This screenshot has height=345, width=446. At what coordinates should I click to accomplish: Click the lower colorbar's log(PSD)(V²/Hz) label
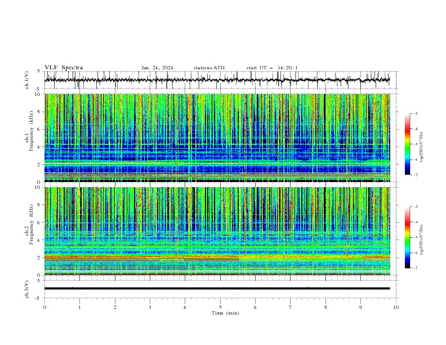tap(422, 240)
